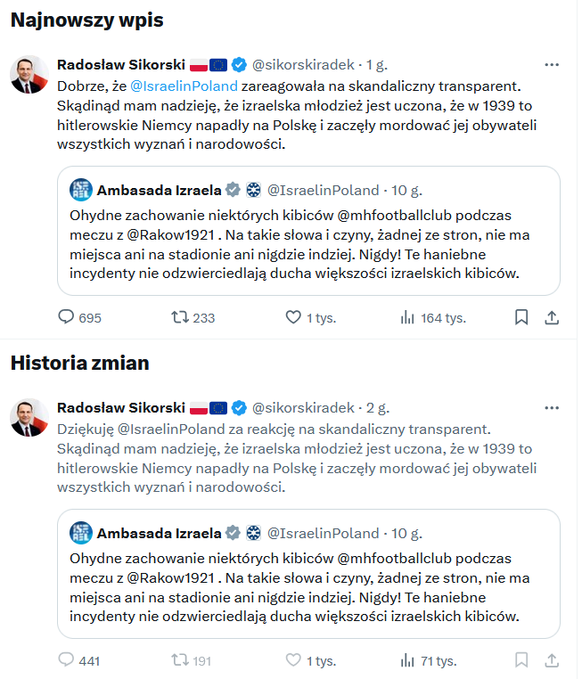
Task: Share the older post version
Action: coord(552,661)
